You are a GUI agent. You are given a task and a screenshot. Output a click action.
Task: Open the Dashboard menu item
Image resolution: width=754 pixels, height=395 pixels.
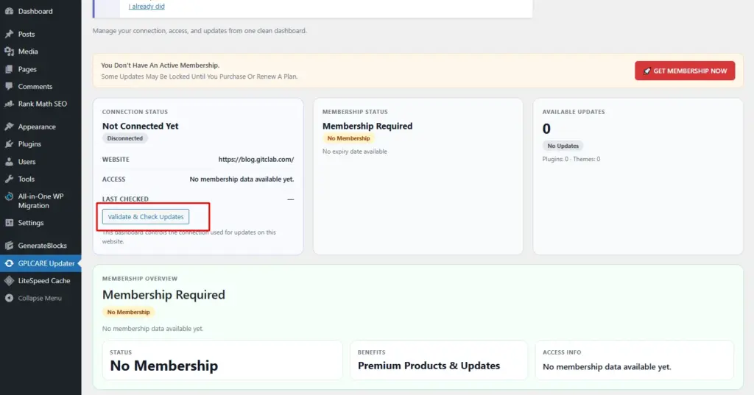[x=35, y=11]
